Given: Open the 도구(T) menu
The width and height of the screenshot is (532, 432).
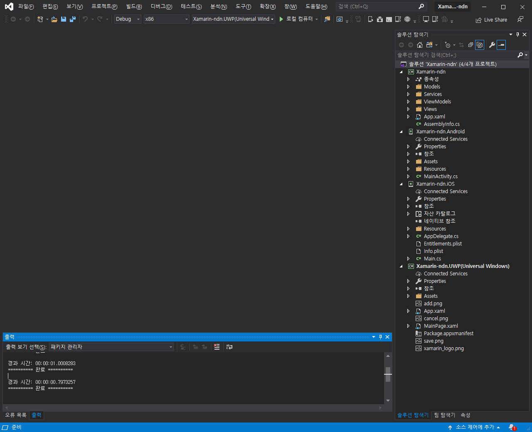Looking at the screenshot, I should click(x=244, y=7).
